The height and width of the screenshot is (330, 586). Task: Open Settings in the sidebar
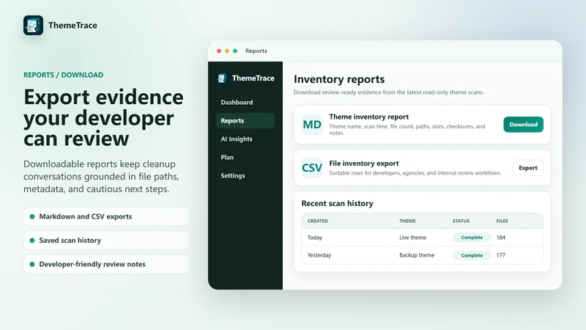(x=245, y=175)
